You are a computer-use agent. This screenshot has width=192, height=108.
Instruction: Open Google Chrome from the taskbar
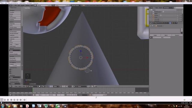pos(9,106)
